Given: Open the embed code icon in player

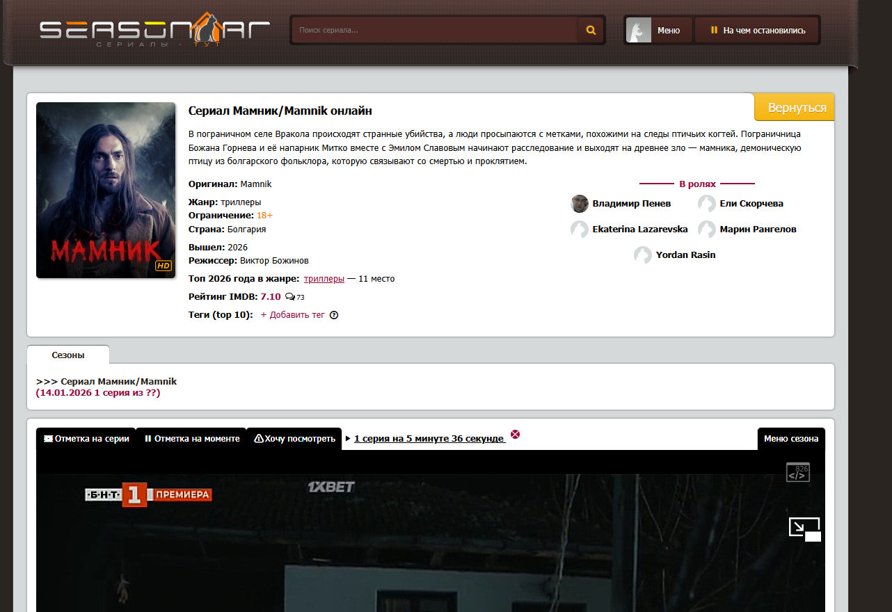Looking at the screenshot, I should (x=798, y=472).
